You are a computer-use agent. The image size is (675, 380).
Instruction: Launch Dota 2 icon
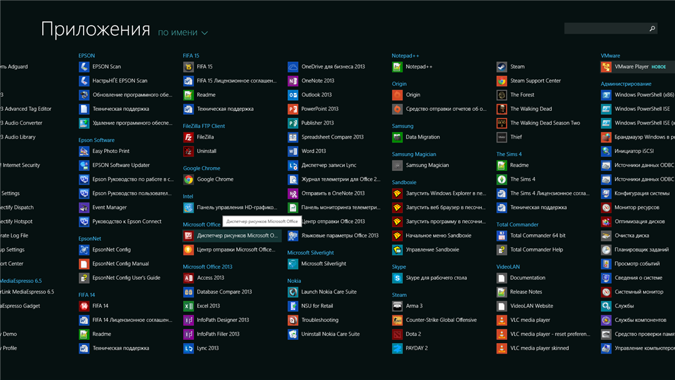click(x=397, y=334)
